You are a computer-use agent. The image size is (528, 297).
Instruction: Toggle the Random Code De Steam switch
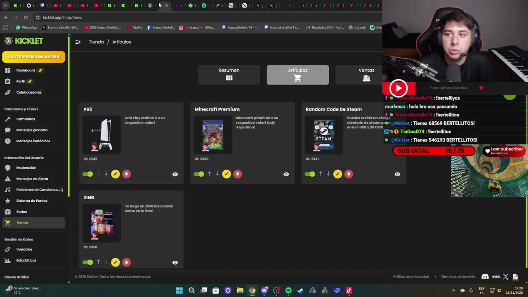310,174
